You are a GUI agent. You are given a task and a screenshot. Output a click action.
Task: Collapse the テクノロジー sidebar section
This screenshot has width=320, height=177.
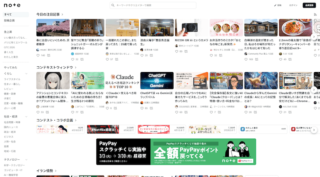(x=26, y=160)
